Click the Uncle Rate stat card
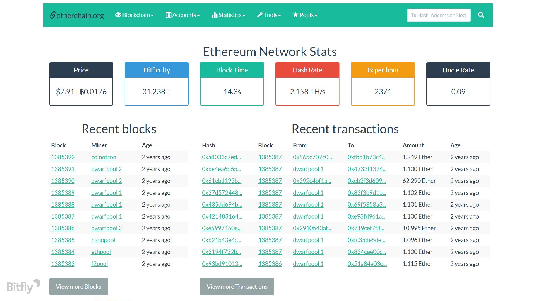Viewport: 536px width, 301px height. click(458, 84)
